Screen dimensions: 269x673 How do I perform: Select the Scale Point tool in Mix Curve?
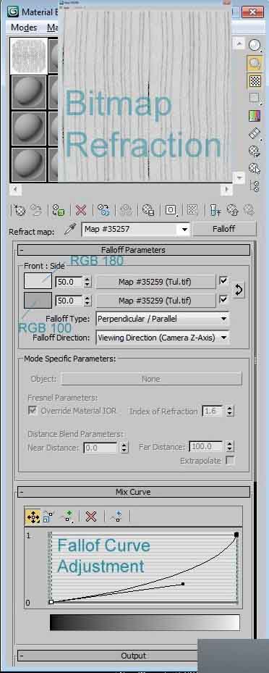pyautogui.click(x=48, y=517)
